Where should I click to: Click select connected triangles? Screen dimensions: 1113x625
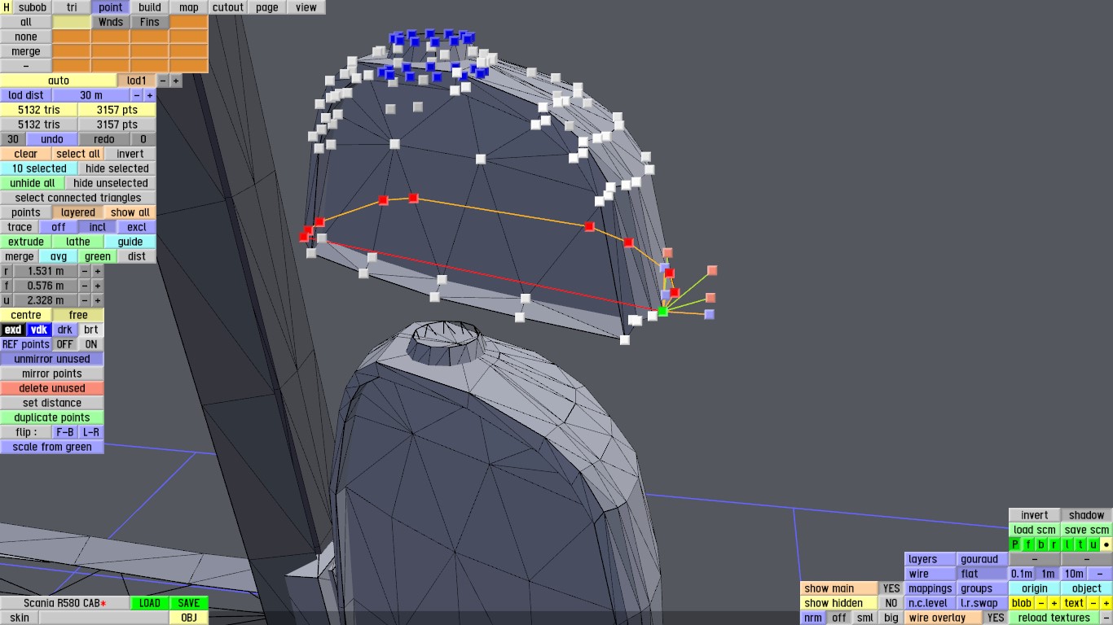[x=78, y=198]
